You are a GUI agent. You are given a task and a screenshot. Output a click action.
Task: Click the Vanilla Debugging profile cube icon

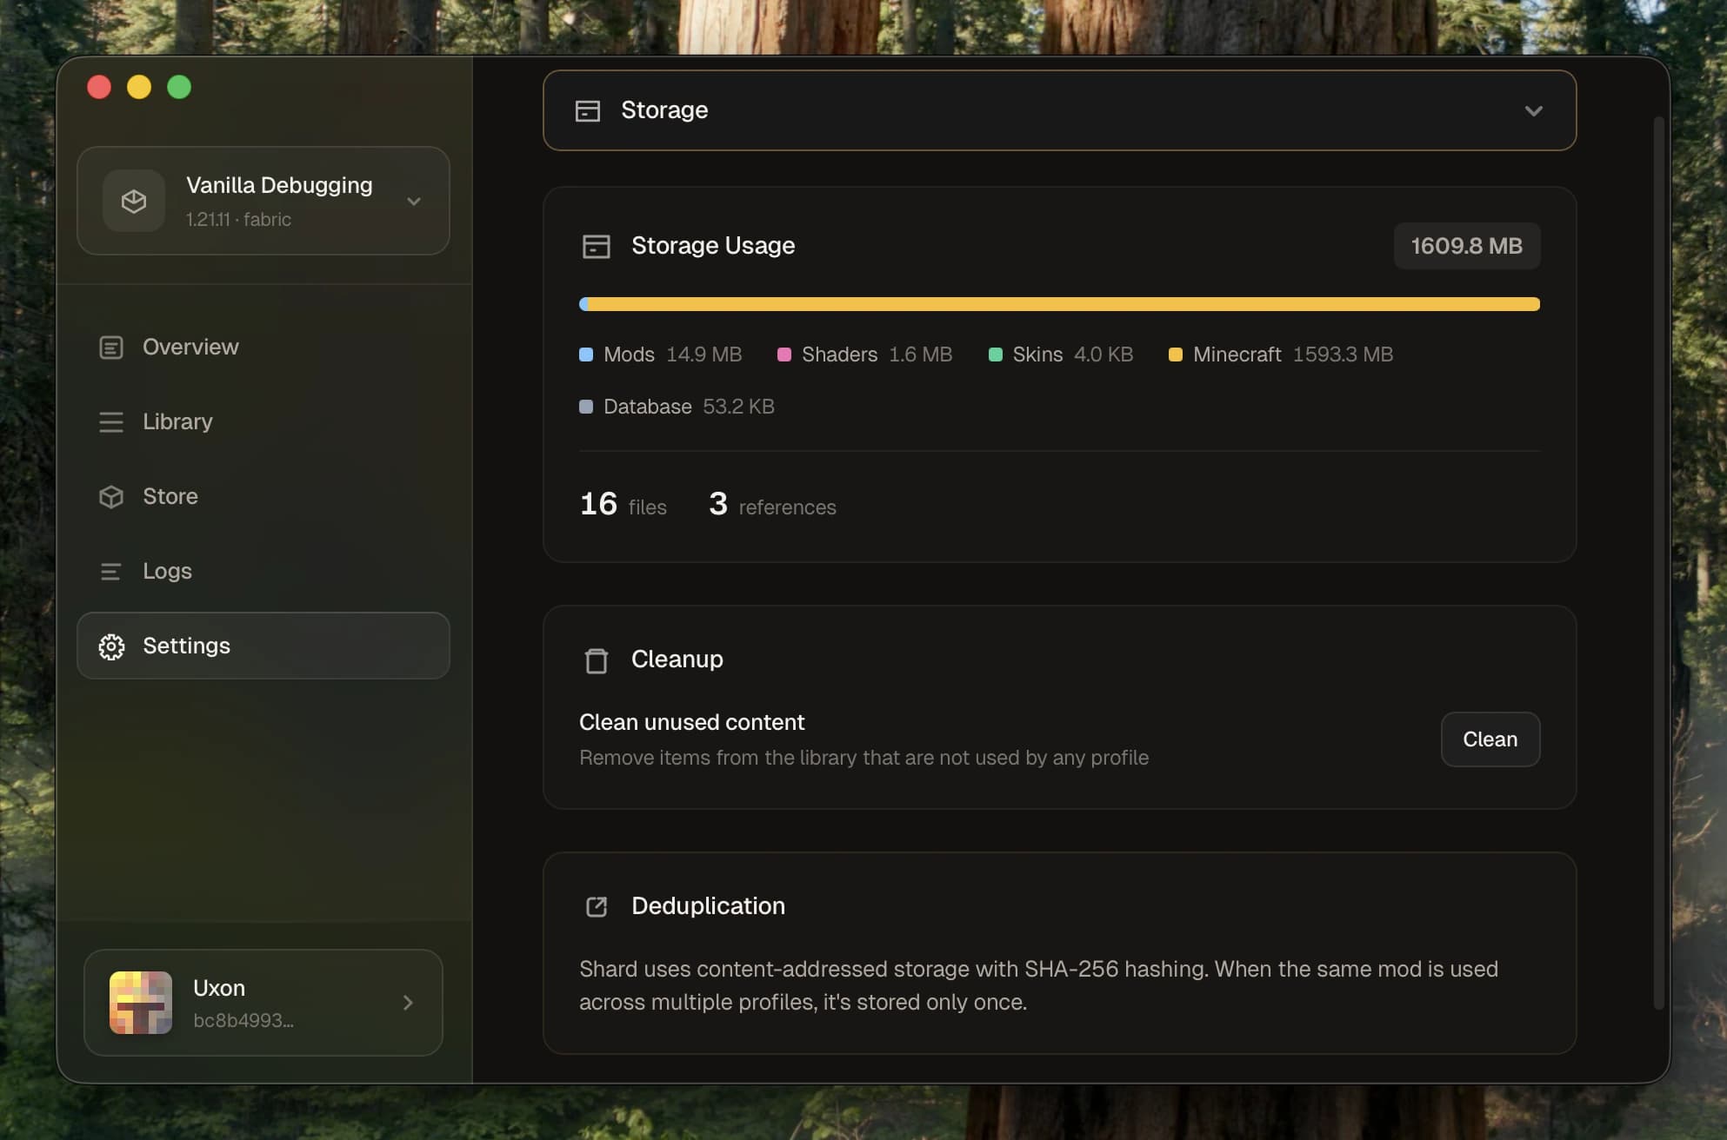134,201
